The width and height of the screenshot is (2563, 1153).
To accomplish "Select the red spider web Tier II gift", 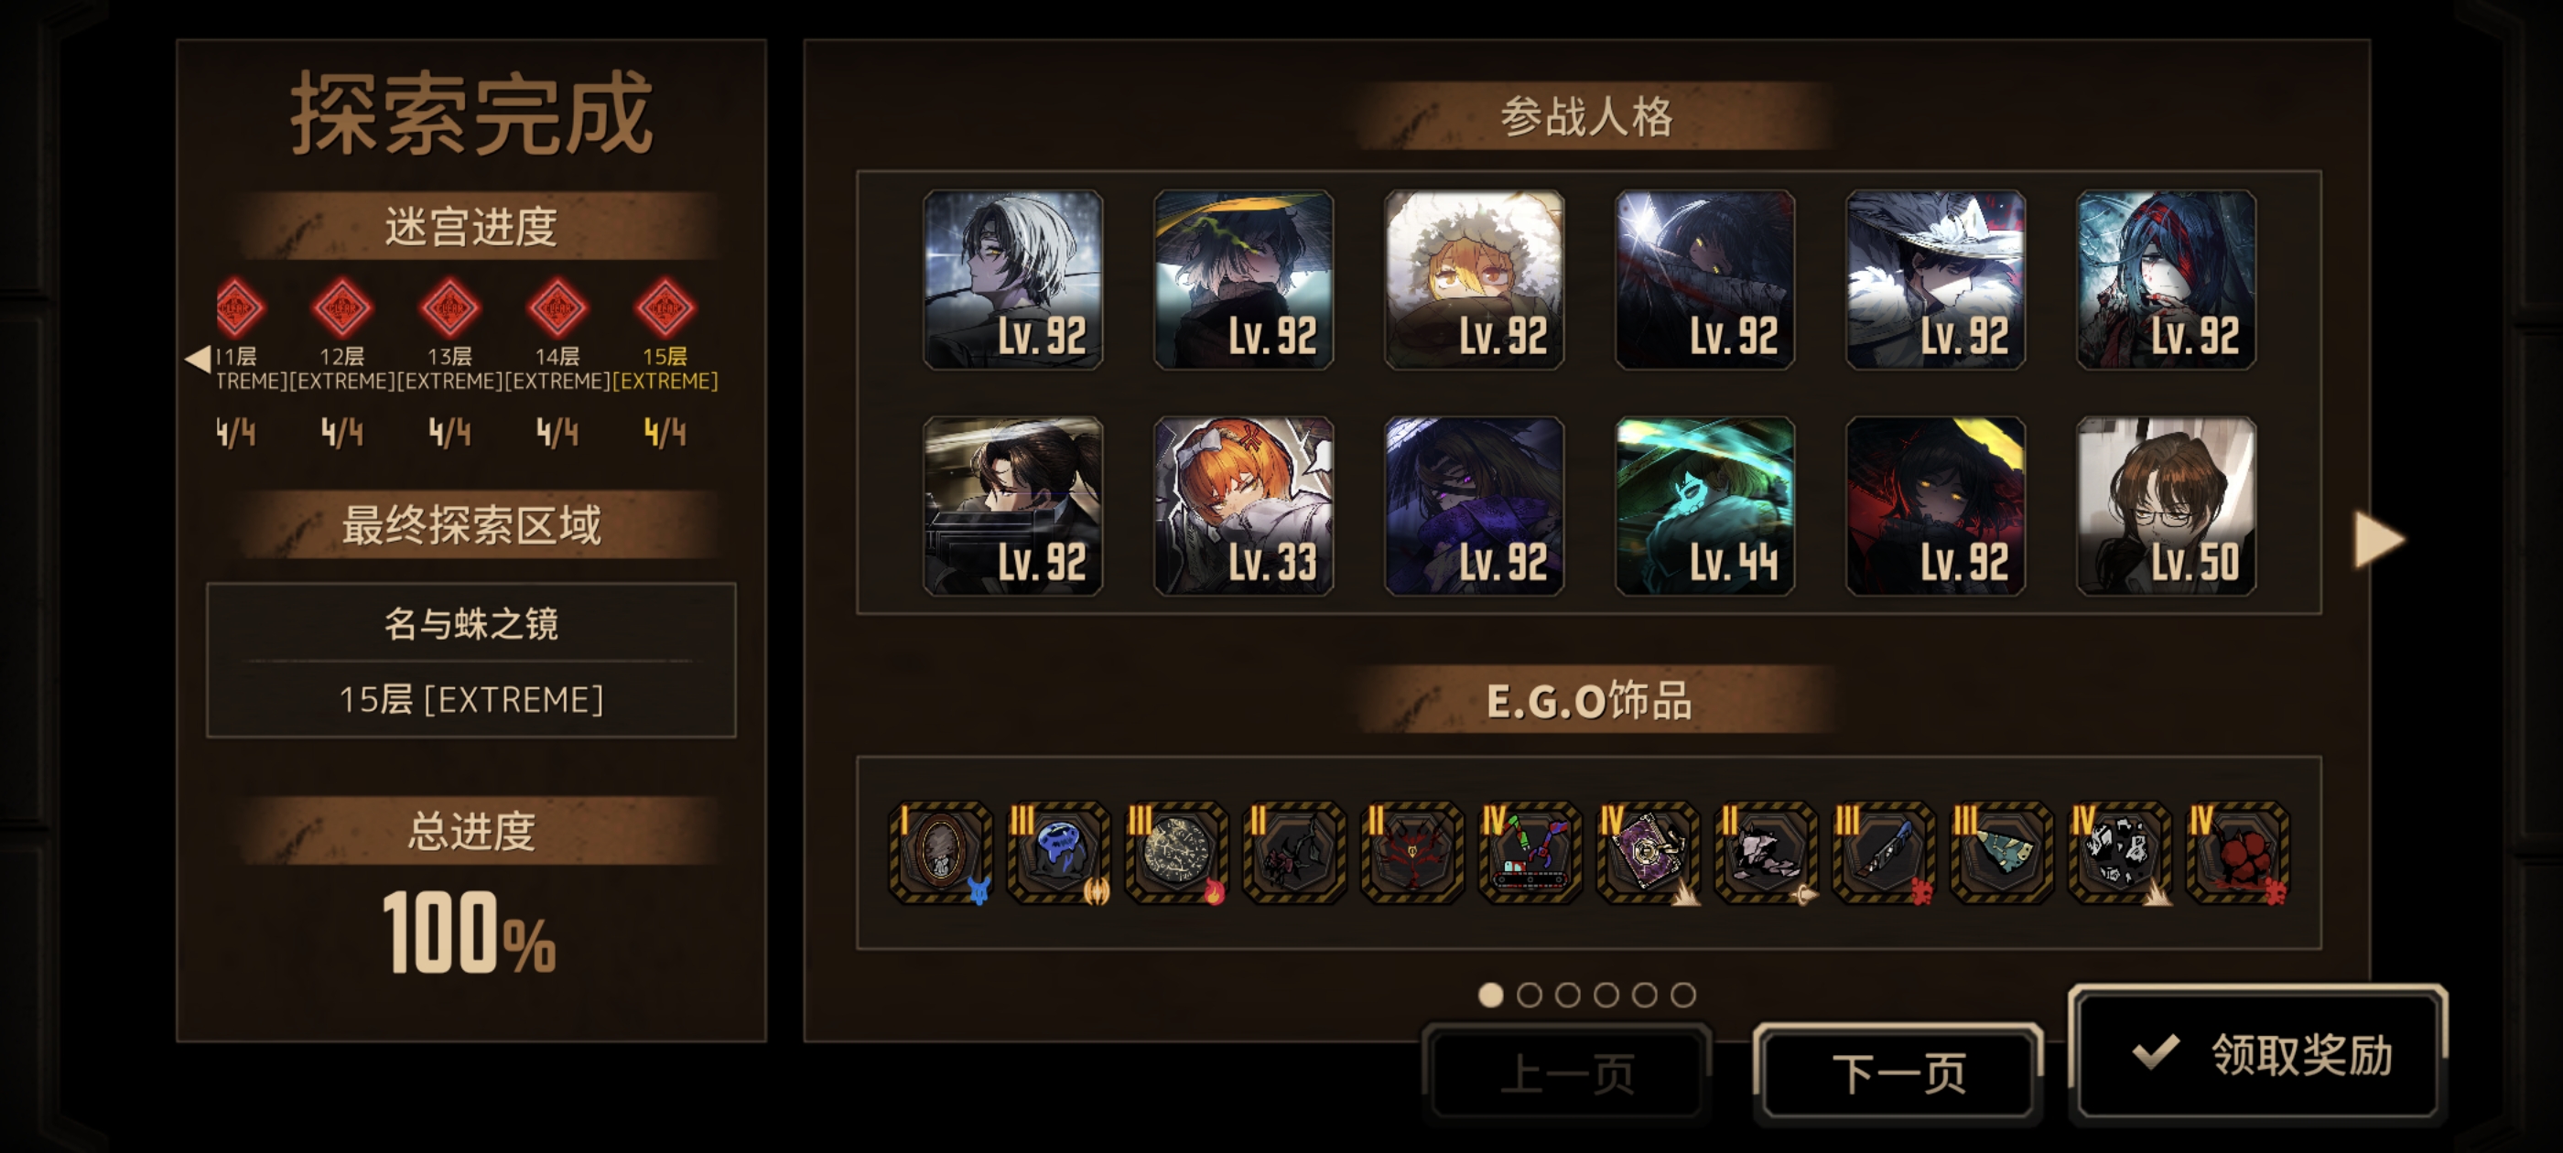I will pos(1411,853).
